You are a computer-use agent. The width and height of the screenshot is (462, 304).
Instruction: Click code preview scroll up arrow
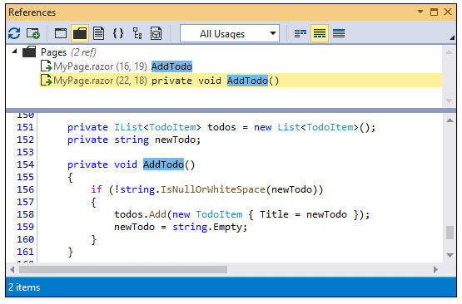pos(450,120)
